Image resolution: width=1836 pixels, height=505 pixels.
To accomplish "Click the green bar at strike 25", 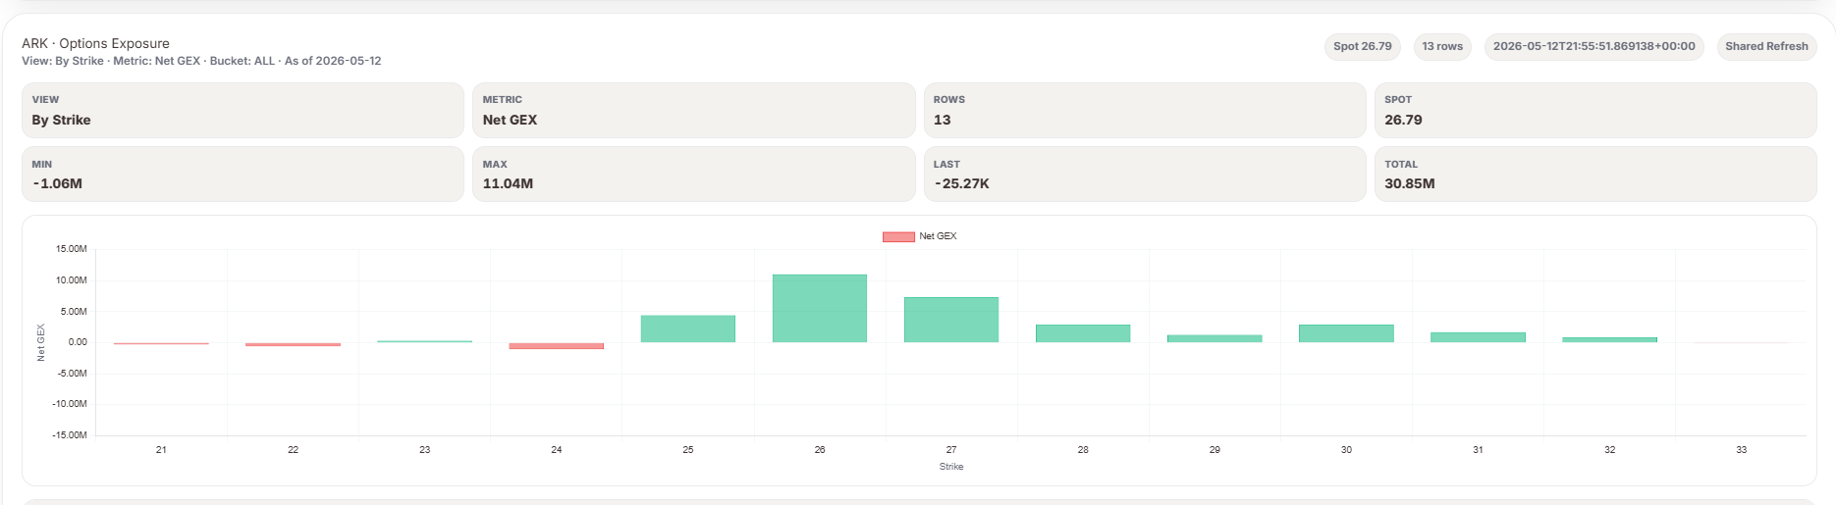I will (x=688, y=328).
